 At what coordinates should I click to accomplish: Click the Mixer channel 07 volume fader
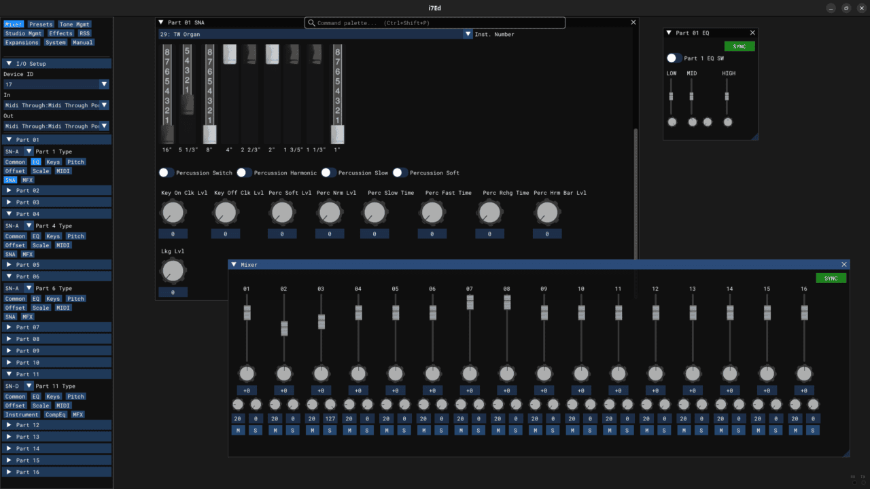470,328
